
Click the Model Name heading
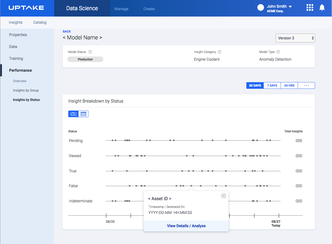82,37
